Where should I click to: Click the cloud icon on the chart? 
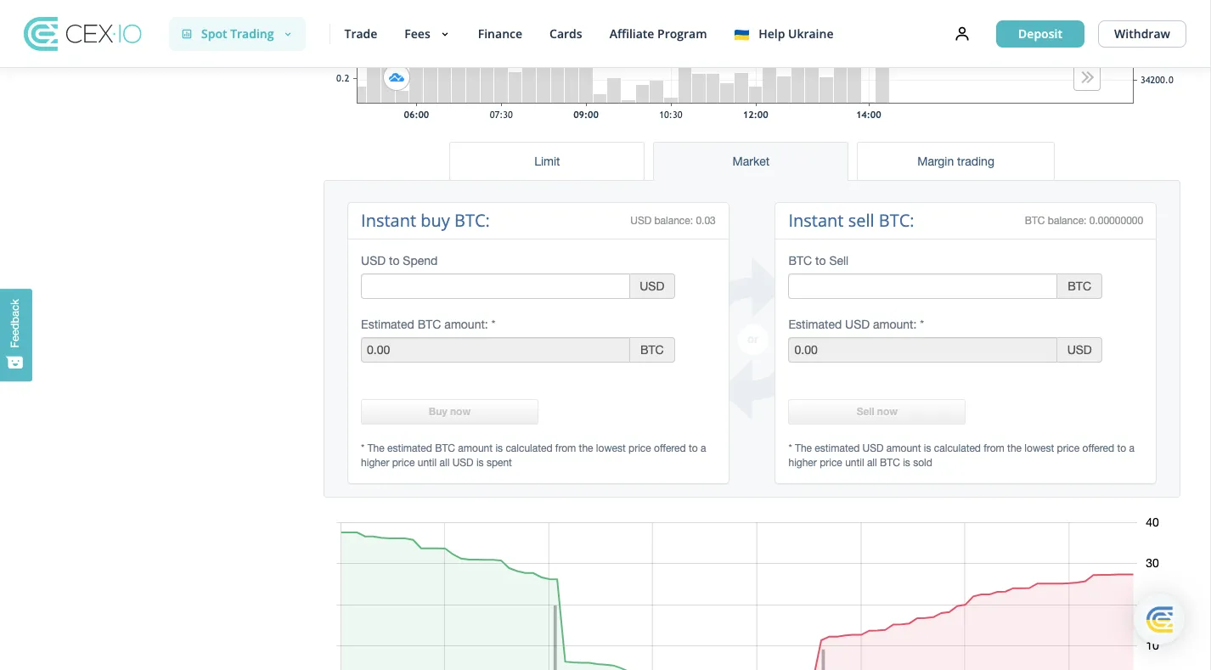396,78
